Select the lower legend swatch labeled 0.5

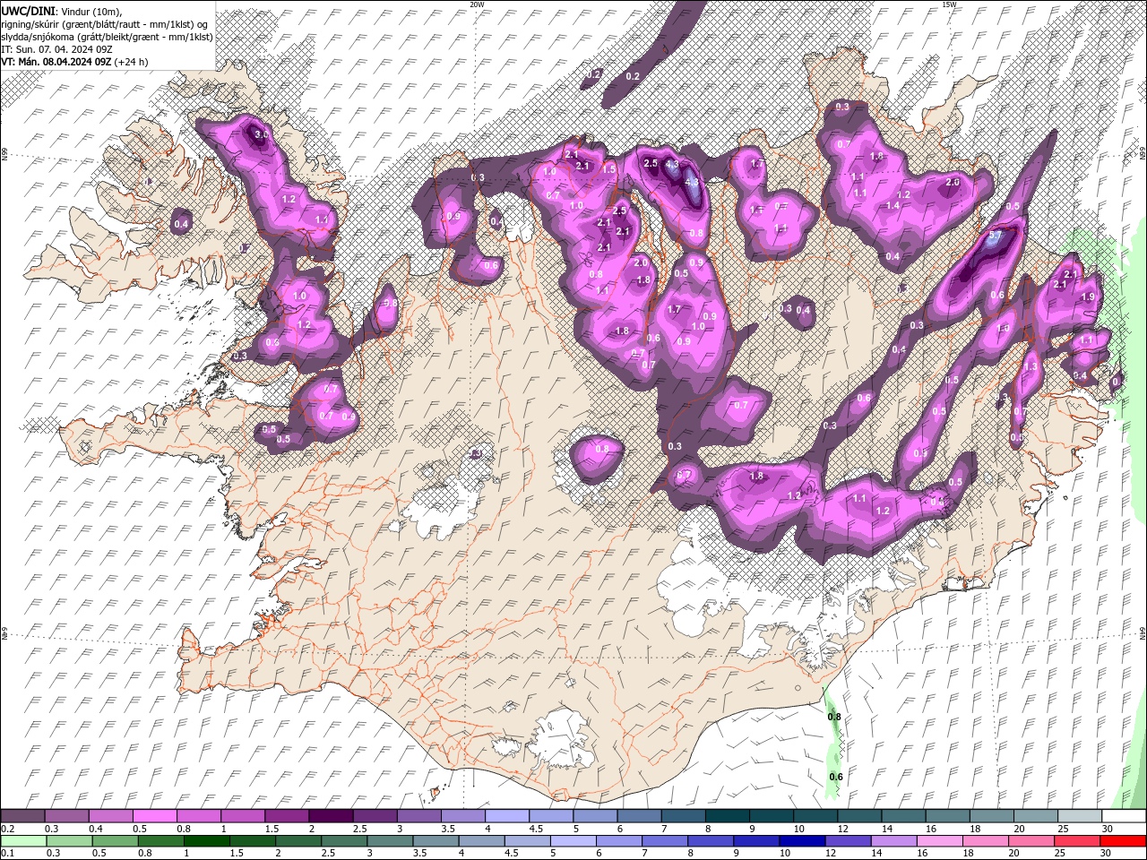(115, 841)
